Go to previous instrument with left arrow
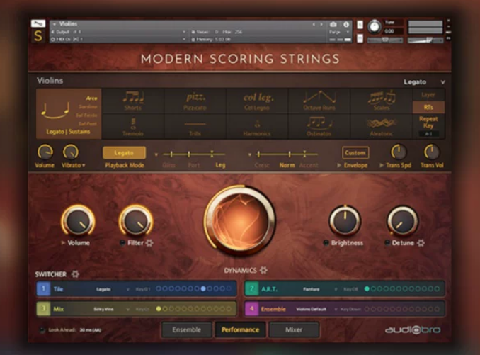 (x=314, y=24)
